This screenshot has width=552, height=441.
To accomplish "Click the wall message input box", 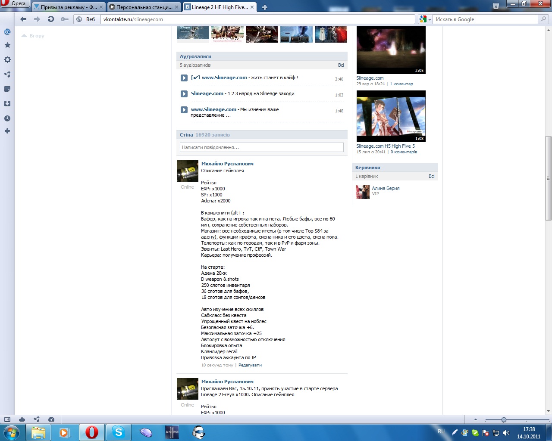I will point(262,147).
